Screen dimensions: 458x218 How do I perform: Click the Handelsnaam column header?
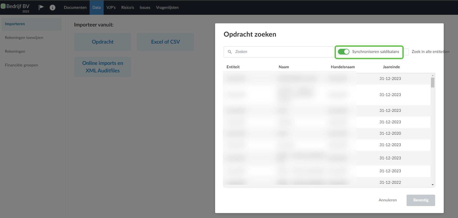coord(343,67)
